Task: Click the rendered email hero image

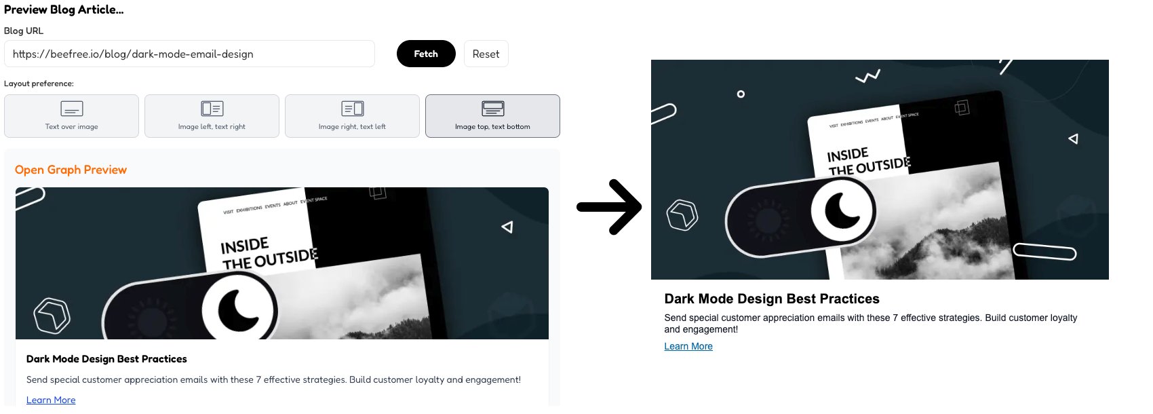Action: coord(880,170)
